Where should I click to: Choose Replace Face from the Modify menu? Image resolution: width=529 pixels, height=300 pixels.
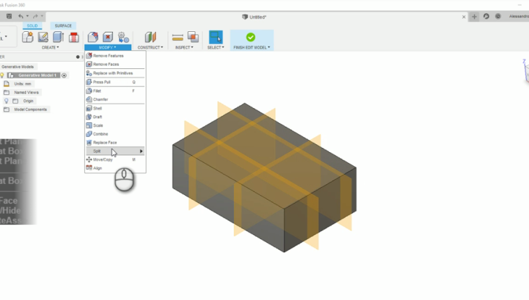point(115,143)
